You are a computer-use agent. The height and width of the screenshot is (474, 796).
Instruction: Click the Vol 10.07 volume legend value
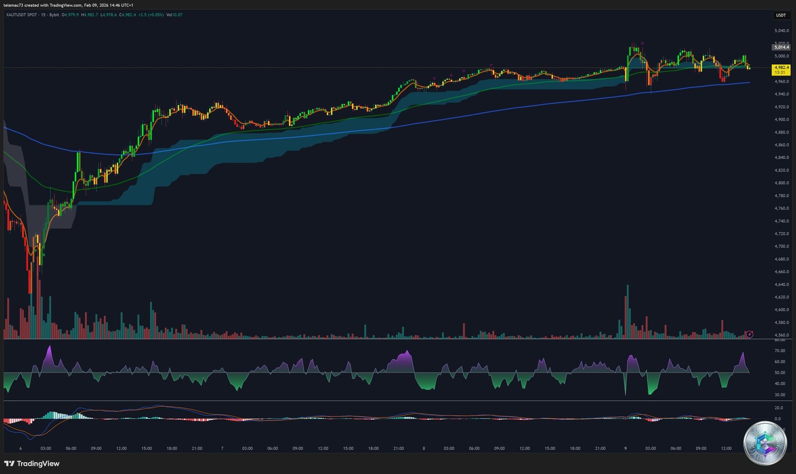pyautogui.click(x=174, y=15)
